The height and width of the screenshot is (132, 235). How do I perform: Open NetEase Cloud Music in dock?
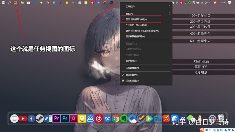point(99,119)
